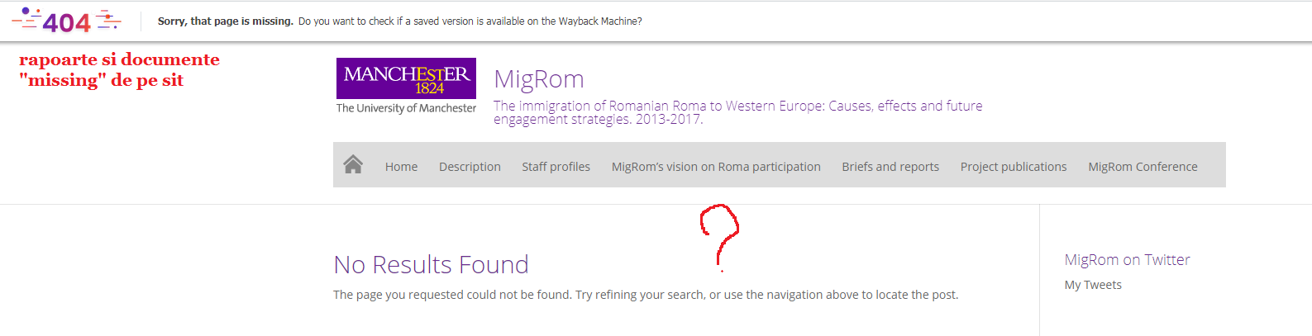Image resolution: width=1312 pixels, height=336 pixels.
Task: Check for saved version on Wayback Machine
Action: click(470, 21)
